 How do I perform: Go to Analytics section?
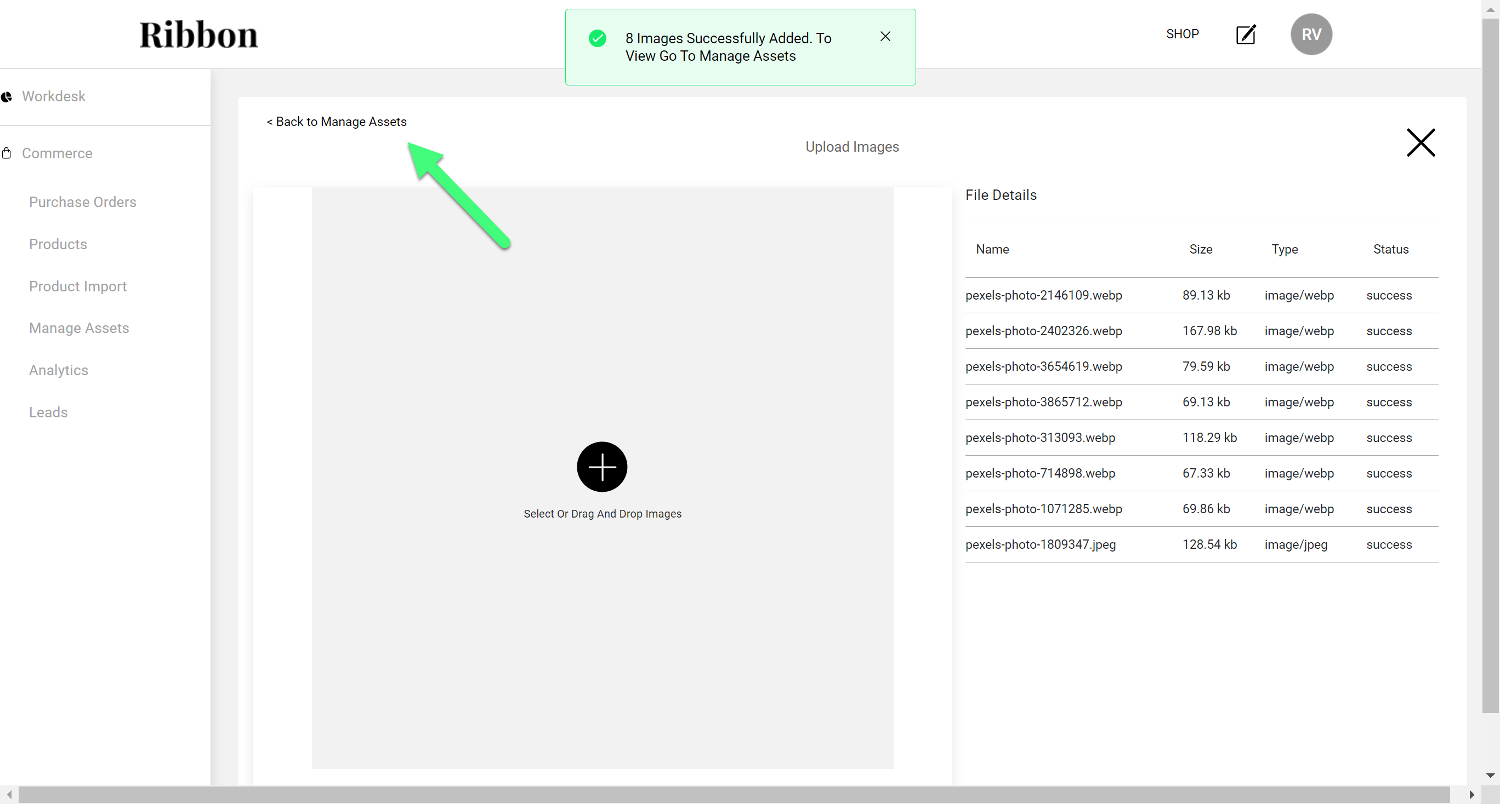[x=58, y=370]
